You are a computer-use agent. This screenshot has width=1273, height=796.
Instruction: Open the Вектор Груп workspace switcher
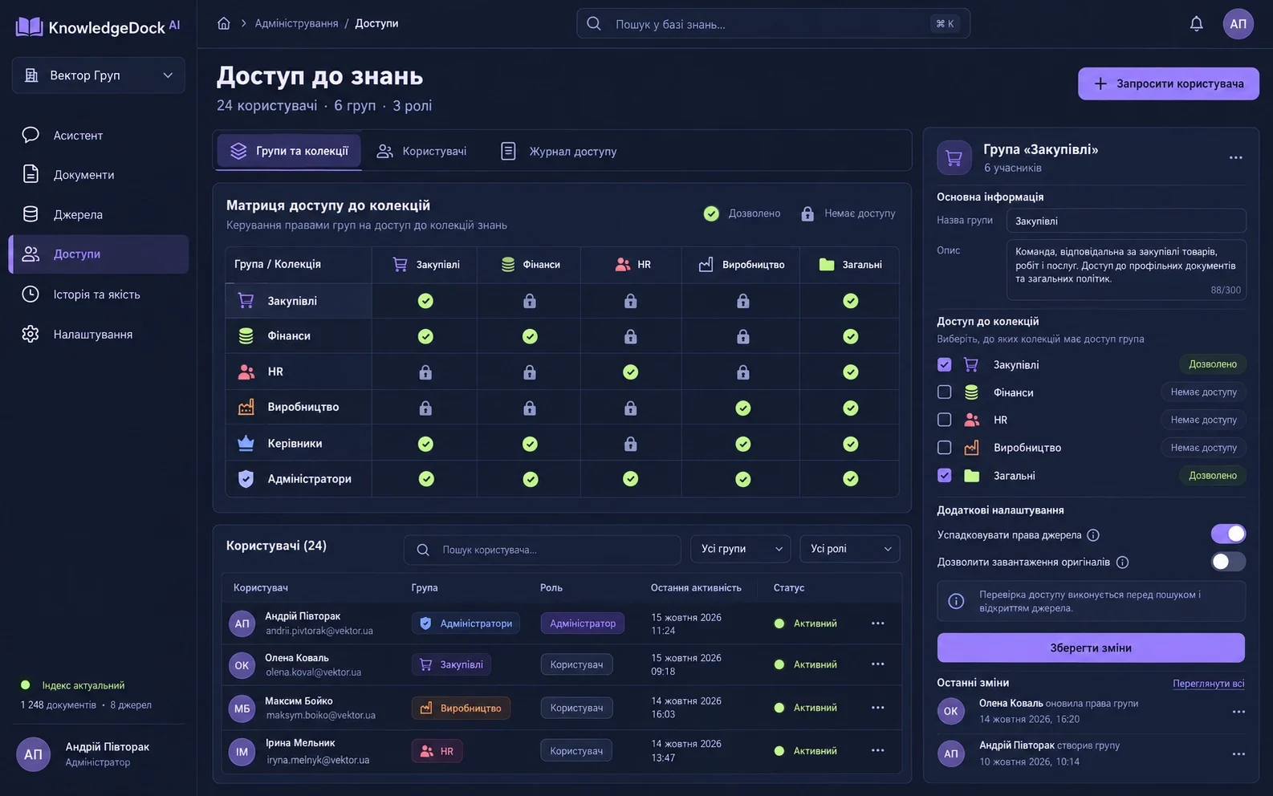pyautogui.click(x=99, y=75)
